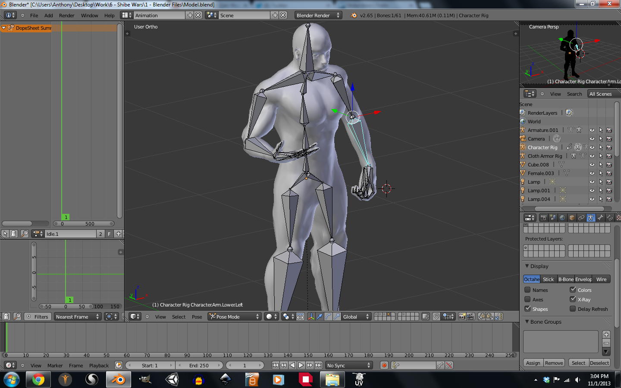Open the Marker menu in timeline
Screen dimensions: 621x388
click(x=55, y=366)
